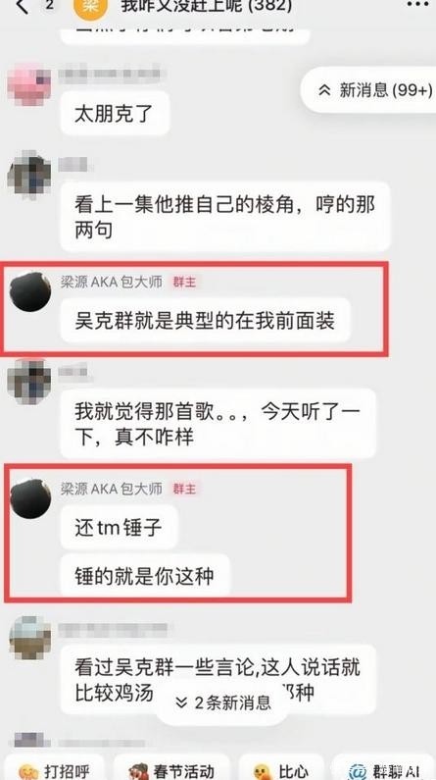
Task: Open second 梁源 AKA 包大师 black avatar
Action: (x=30, y=498)
